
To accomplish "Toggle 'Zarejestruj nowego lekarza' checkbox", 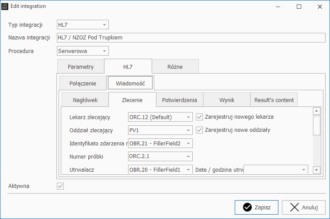I will 200,117.
